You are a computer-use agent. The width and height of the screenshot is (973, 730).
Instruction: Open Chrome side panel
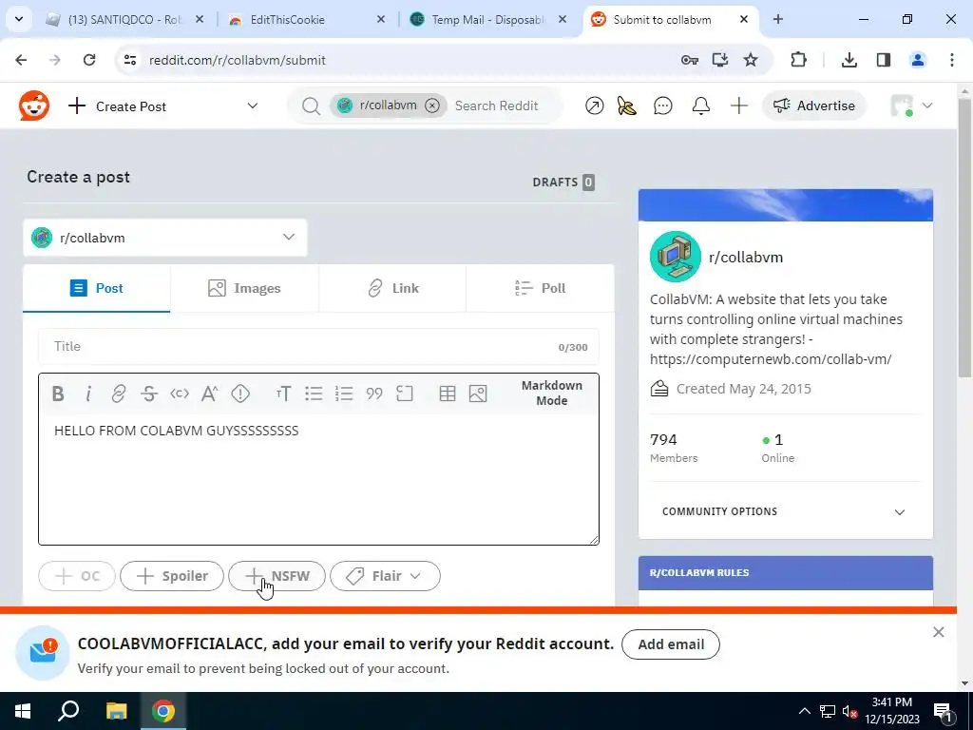tap(884, 60)
